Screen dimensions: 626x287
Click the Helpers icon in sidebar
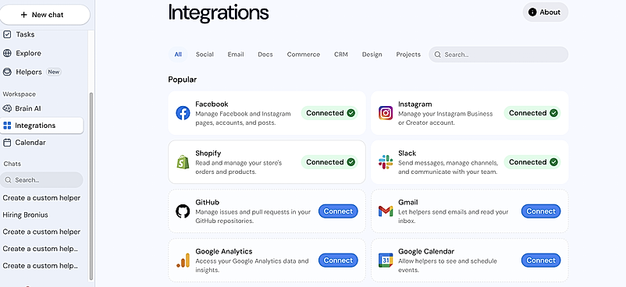coord(7,72)
